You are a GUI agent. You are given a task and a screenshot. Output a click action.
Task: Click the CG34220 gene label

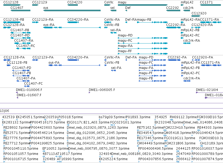point(75,2)
